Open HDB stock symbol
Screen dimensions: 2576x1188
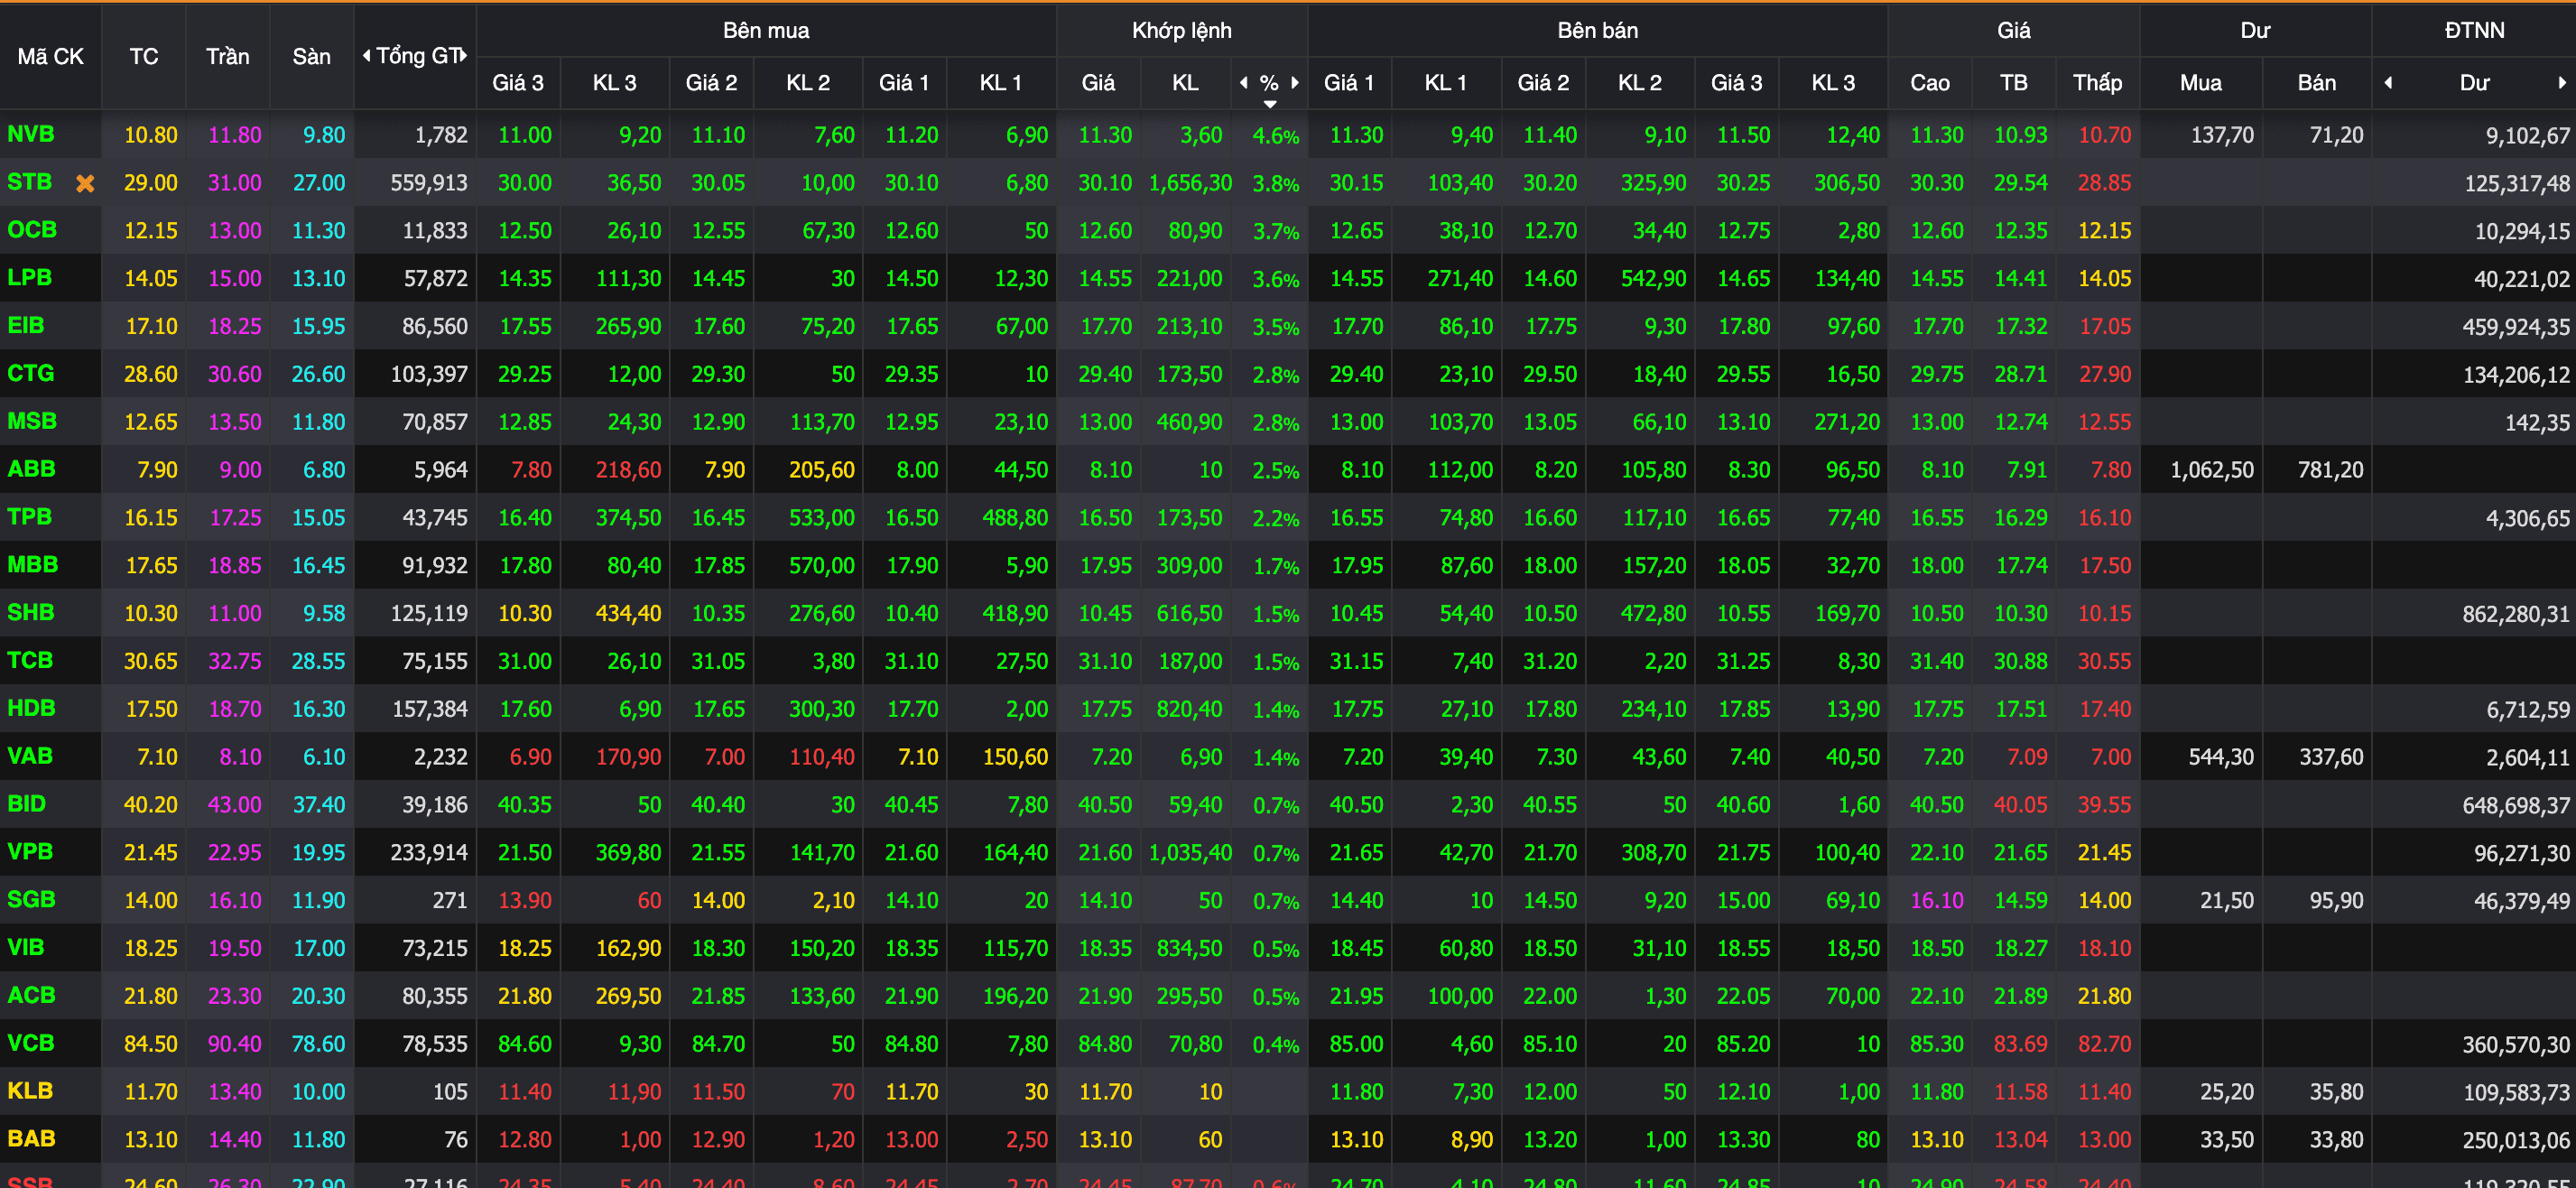pyautogui.click(x=32, y=709)
